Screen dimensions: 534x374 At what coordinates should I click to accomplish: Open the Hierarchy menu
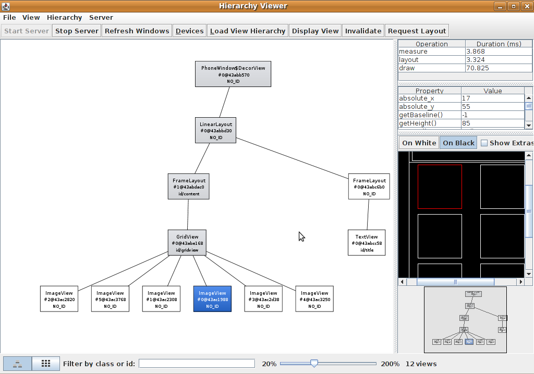(x=64, y=17)
